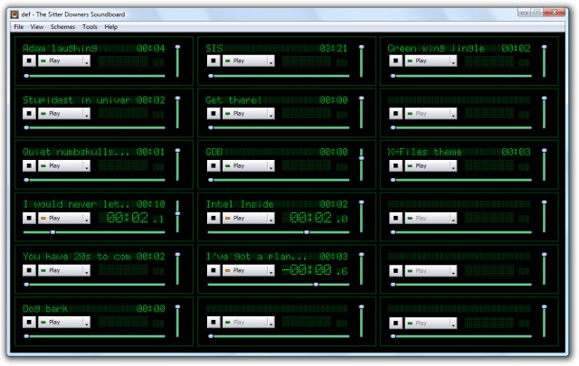Image resolution: width=579 pixels, height=366 pixels.
Task: Play the Get there! sound
Action: (244, 113)
